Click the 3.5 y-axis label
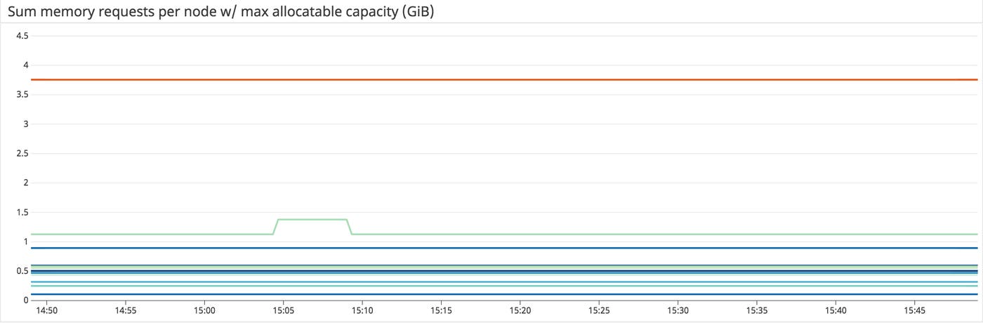The height and width of the screenshot is (323, 983). (22, 95)
